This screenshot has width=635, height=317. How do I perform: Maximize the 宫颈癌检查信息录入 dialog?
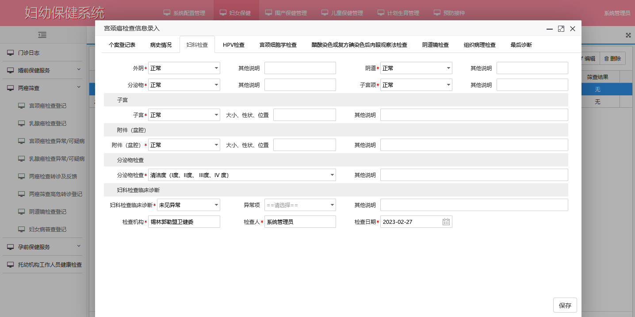pos(561,29)
